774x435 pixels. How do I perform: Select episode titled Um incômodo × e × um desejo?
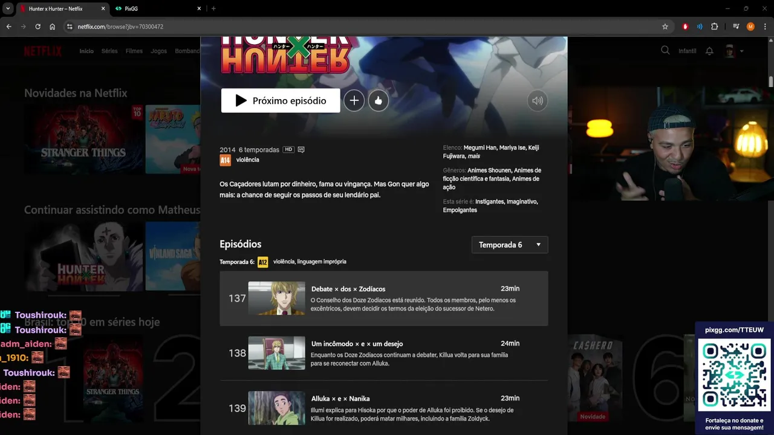point(357,344)
